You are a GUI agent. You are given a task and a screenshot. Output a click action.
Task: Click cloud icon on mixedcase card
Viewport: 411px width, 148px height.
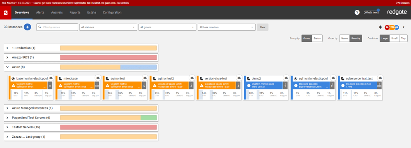pos(98,77)
